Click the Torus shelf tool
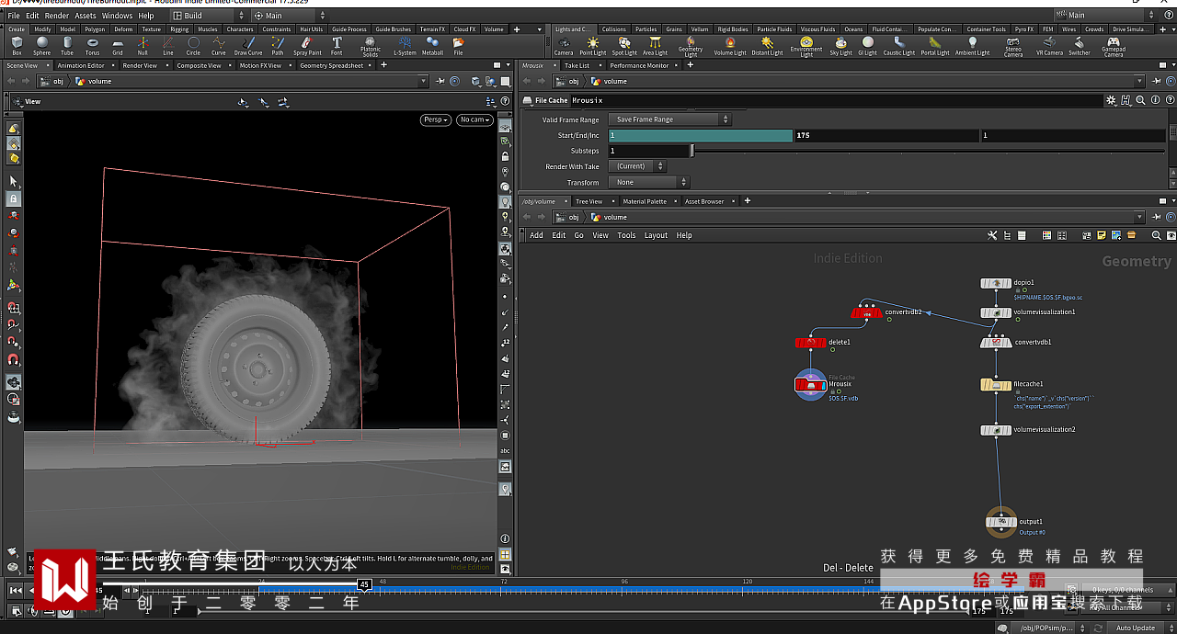The height and width of the screenshot is (634, 1177). click(x=92, y=45)
